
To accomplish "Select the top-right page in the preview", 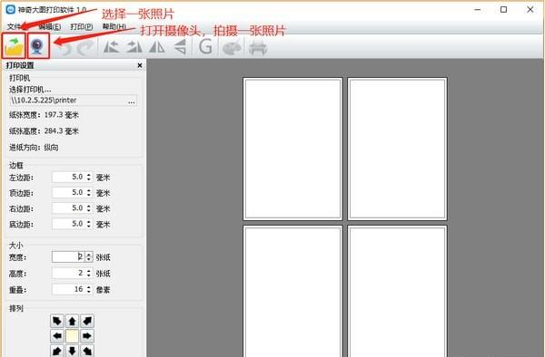I will click(x=397, y=149).
